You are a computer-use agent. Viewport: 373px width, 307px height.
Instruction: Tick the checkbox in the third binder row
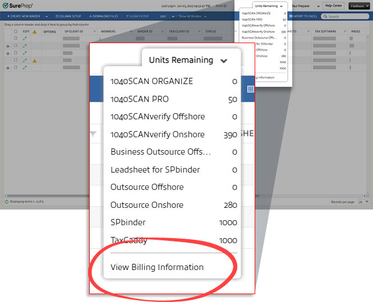[x=16, y=53]
